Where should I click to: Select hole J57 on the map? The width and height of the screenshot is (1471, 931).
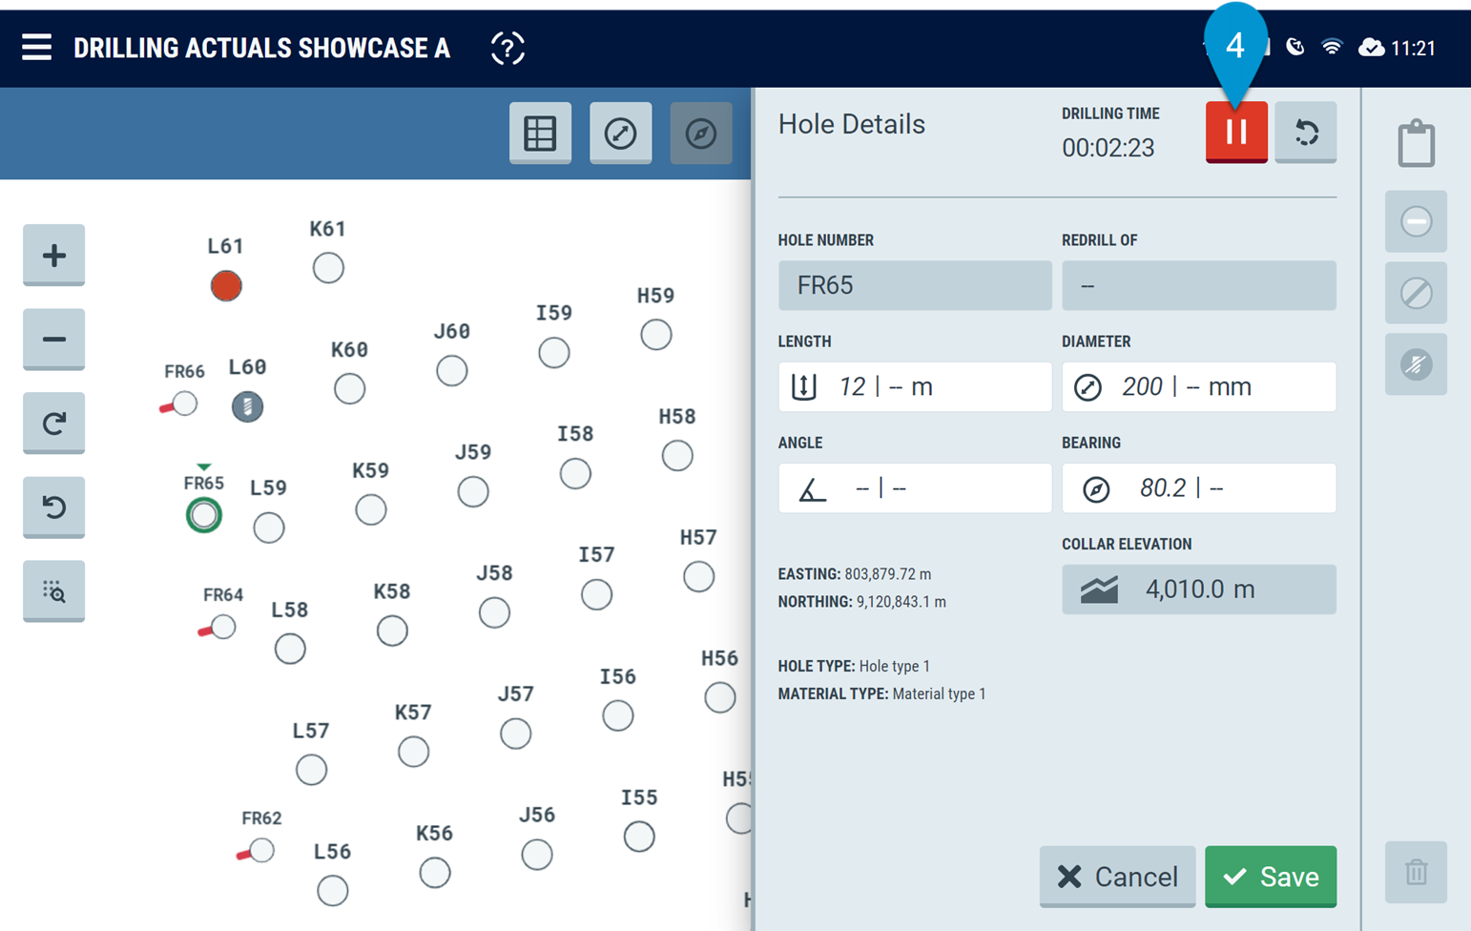(515, 734)
